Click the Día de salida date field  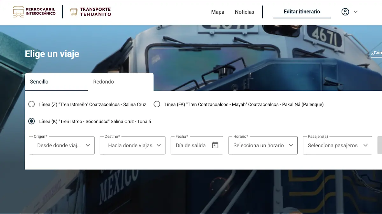(x=191, y=145)
